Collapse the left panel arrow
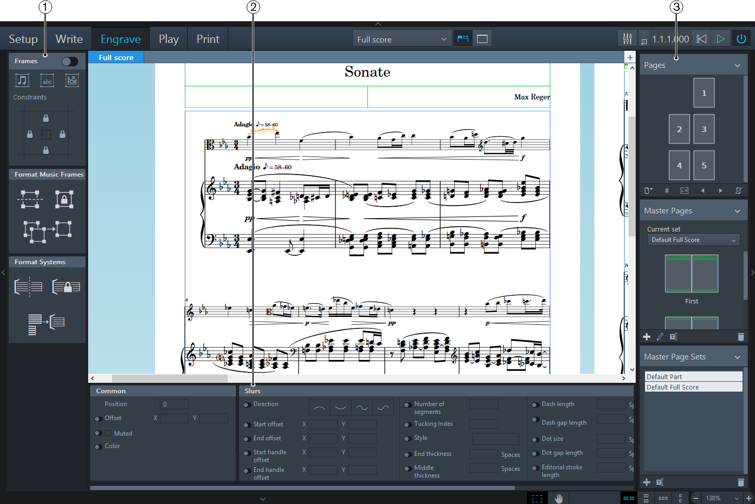 [3, 272]
